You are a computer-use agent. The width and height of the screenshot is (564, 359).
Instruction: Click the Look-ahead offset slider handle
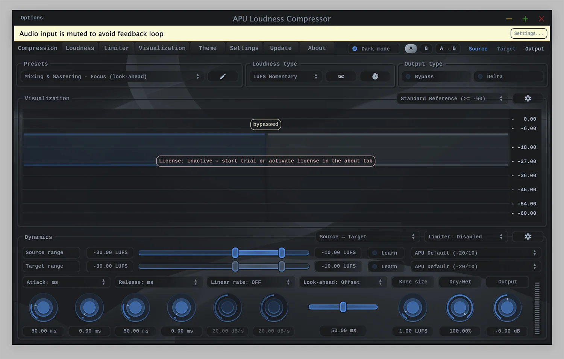pyautogui.click(x=343, y=307)
